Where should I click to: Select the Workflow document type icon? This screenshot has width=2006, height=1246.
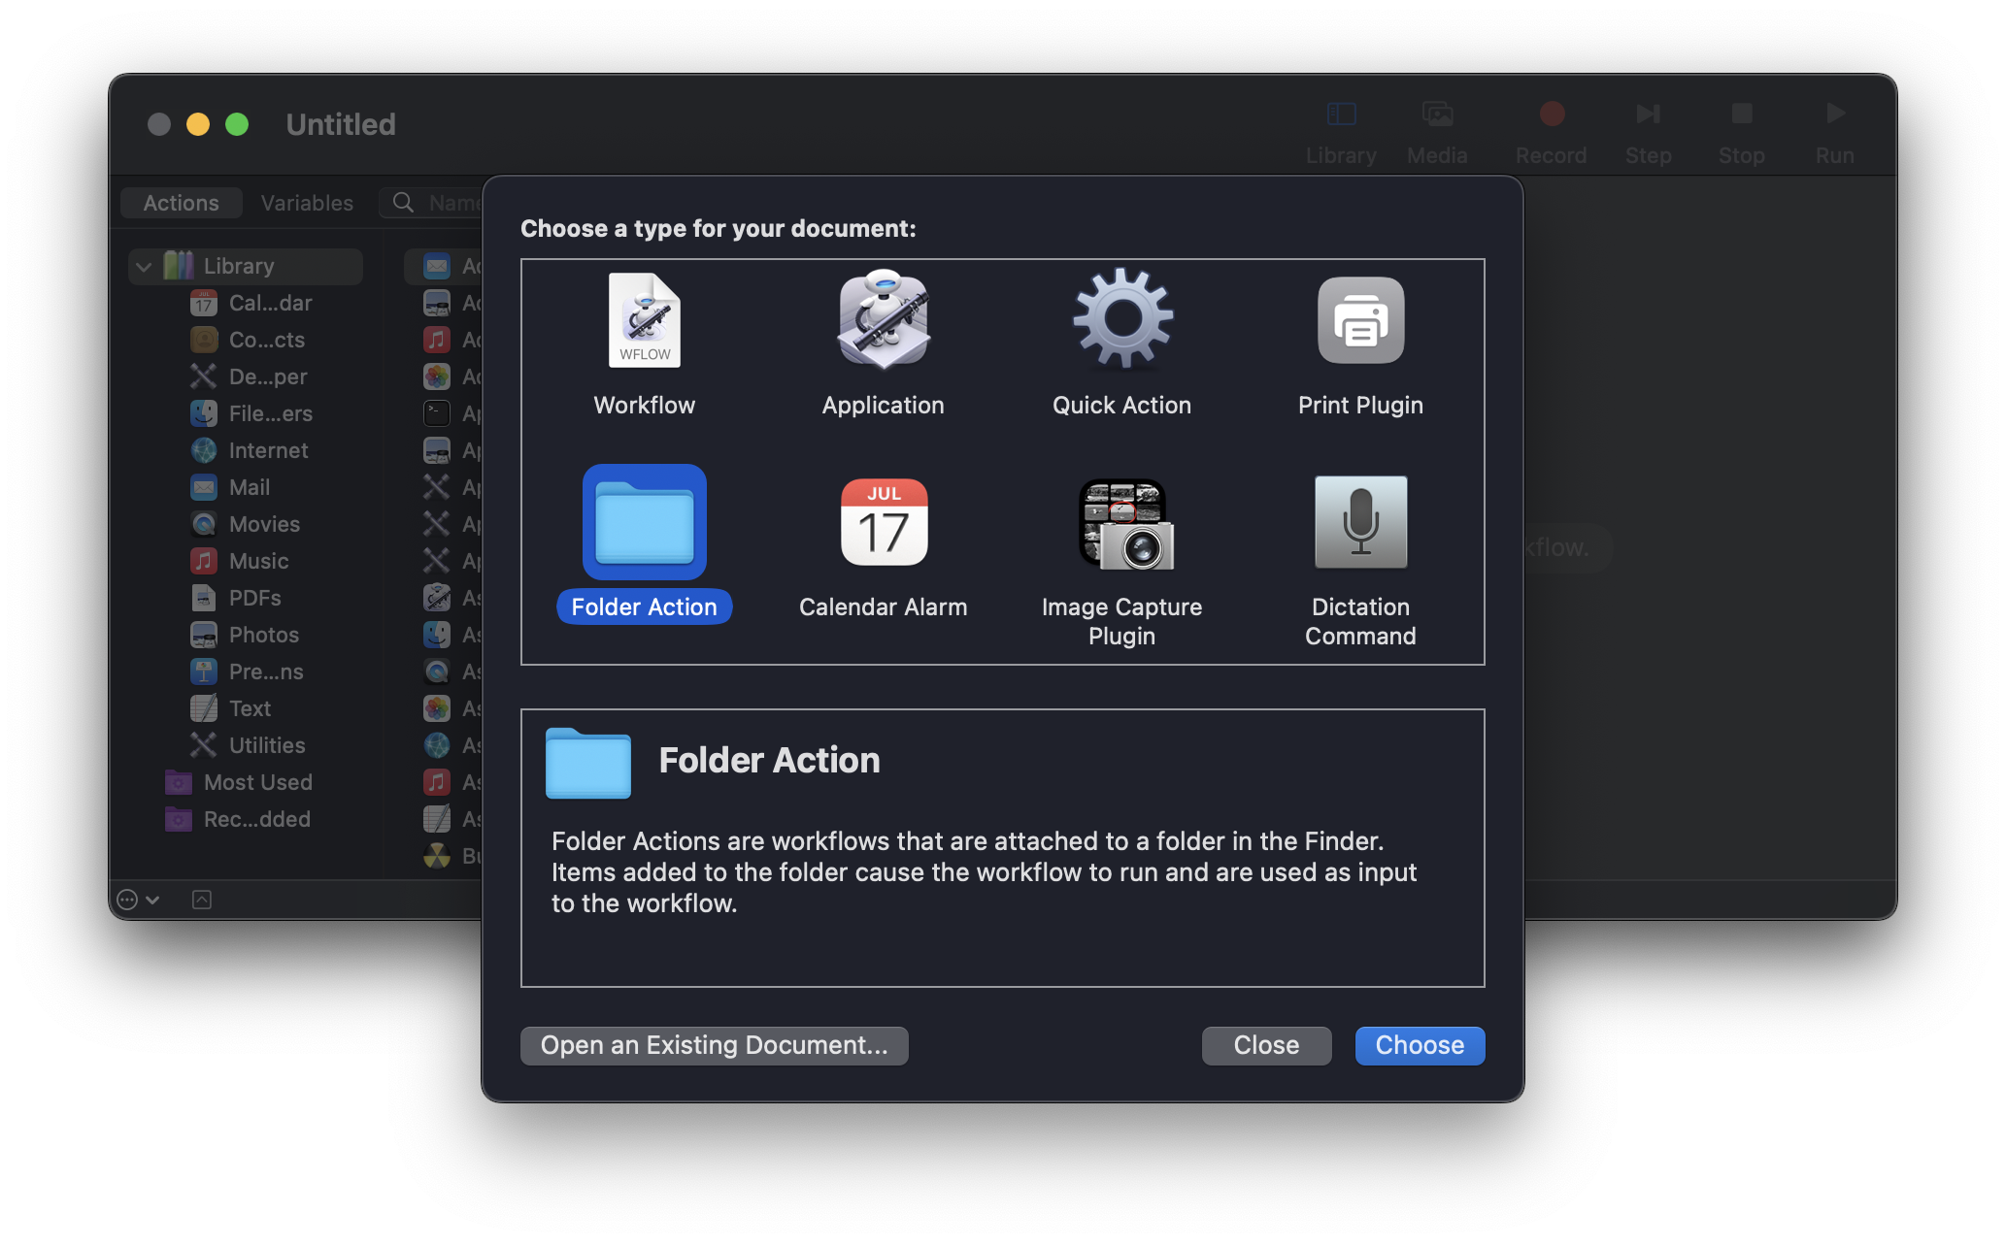[644, 321]
